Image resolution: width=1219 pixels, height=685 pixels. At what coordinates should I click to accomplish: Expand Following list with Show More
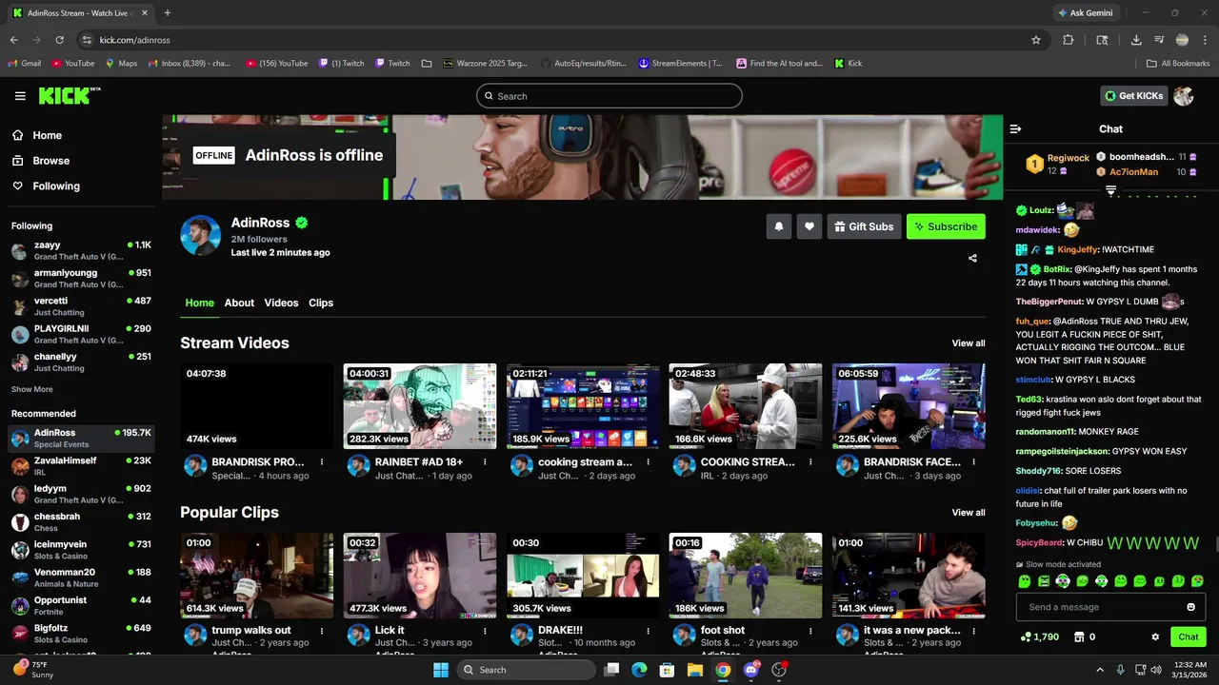[32, 389]
